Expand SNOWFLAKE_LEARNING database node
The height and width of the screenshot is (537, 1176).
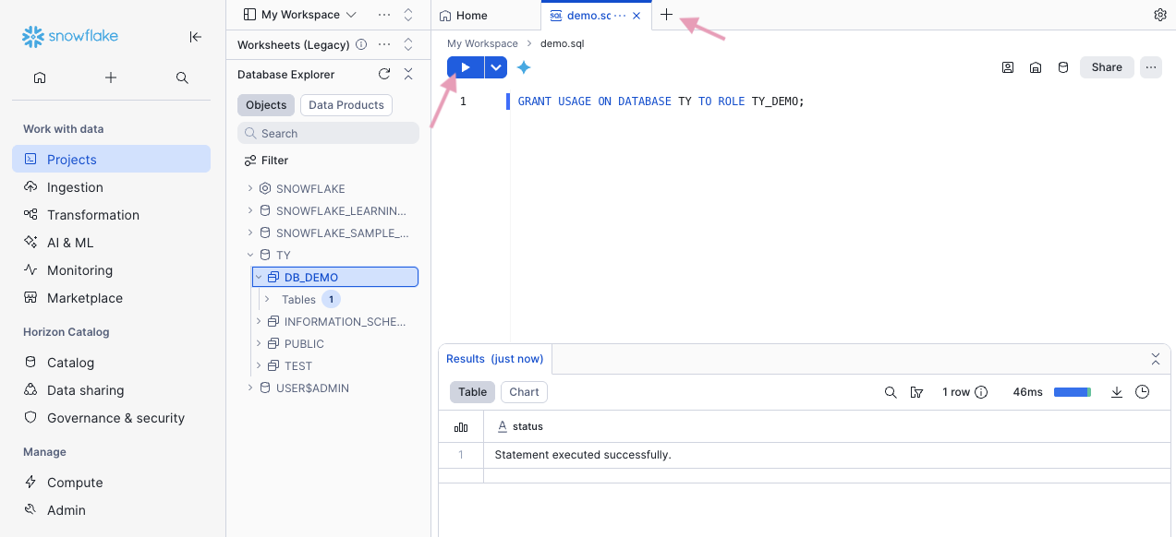pos(250,210)
